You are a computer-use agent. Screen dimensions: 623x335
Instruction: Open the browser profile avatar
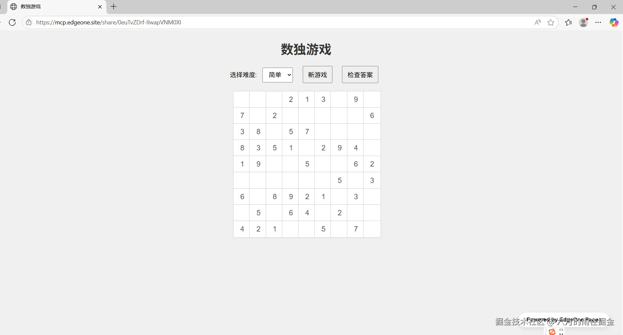point(584,22)
